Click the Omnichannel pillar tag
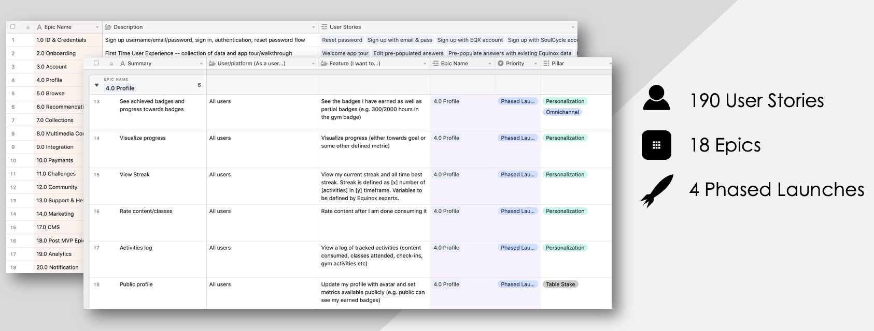This screenshot has height=331, width=874. click(562, 112)
